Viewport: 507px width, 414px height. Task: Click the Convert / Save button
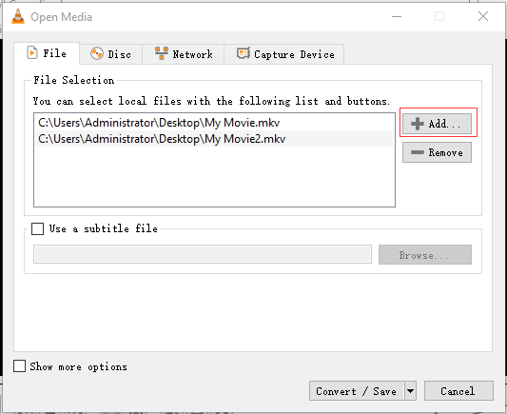(357, 391)
